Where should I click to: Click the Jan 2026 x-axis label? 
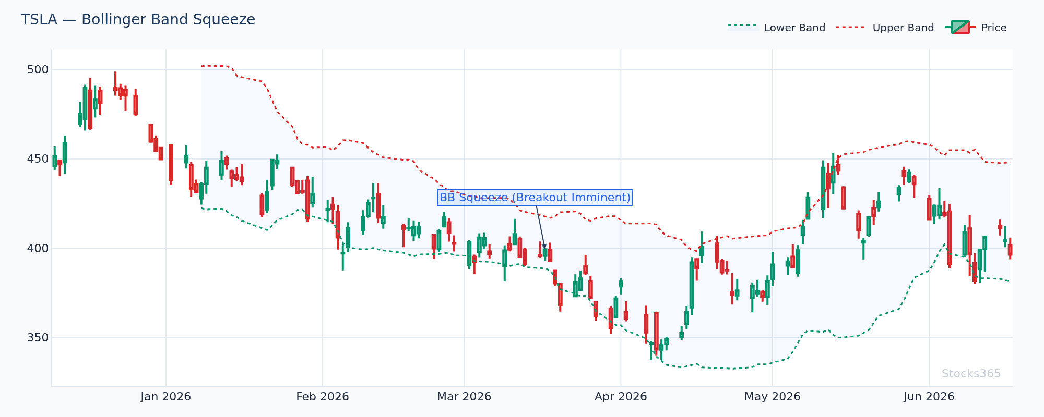(x=166, y=397)
